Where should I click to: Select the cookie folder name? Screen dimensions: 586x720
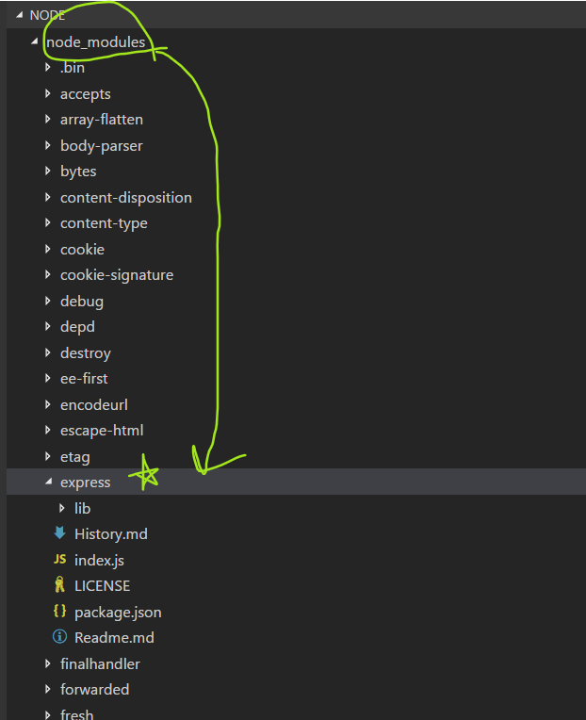click(x=82, y=250)
